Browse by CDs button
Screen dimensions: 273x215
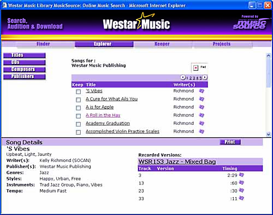(25, 62)
